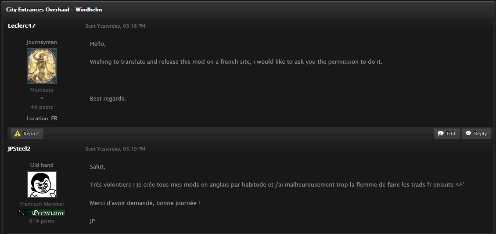496x234 pixels.
Task: Click the Premium Member group label
Action: pyautogui.click(x=42, y=204)
